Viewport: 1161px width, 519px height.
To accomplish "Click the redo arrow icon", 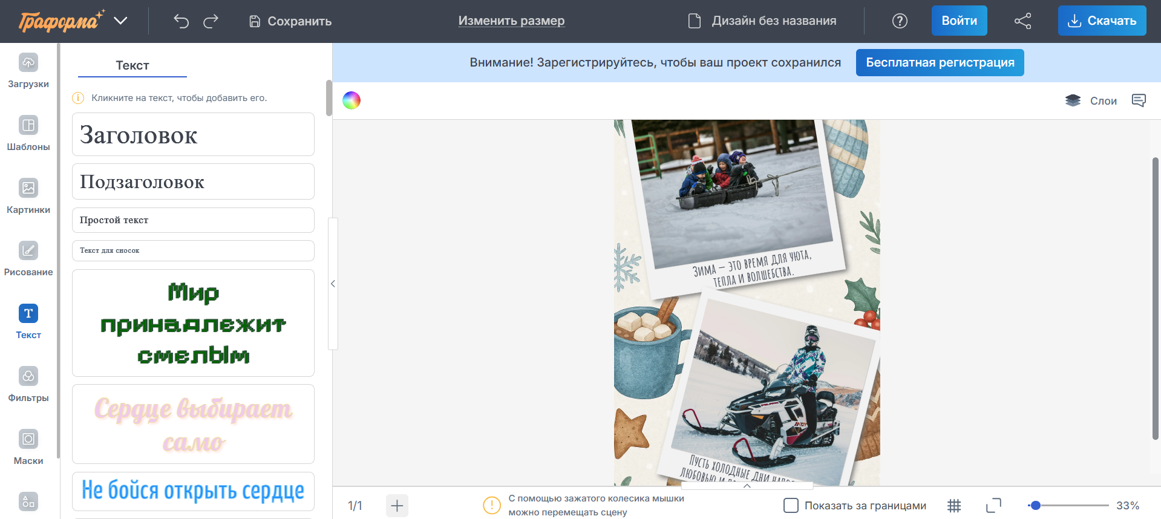I will pos(211,21).
